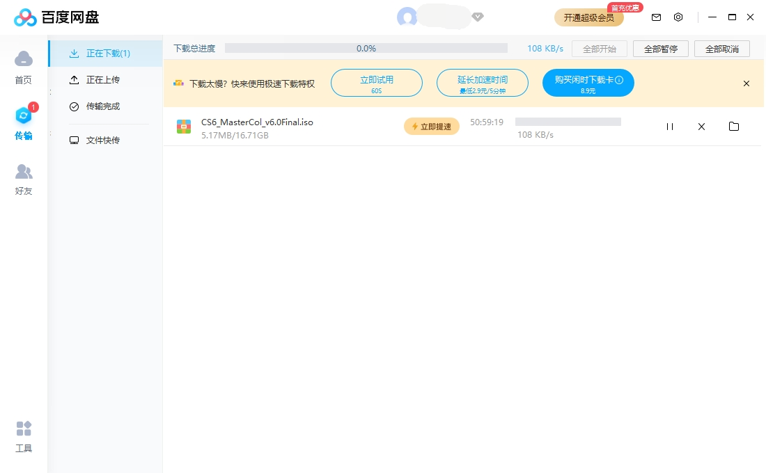Image resolution: width=766 pixels, height=473 pixels.
Task: Click 全部开始 button
Action: 600,49
